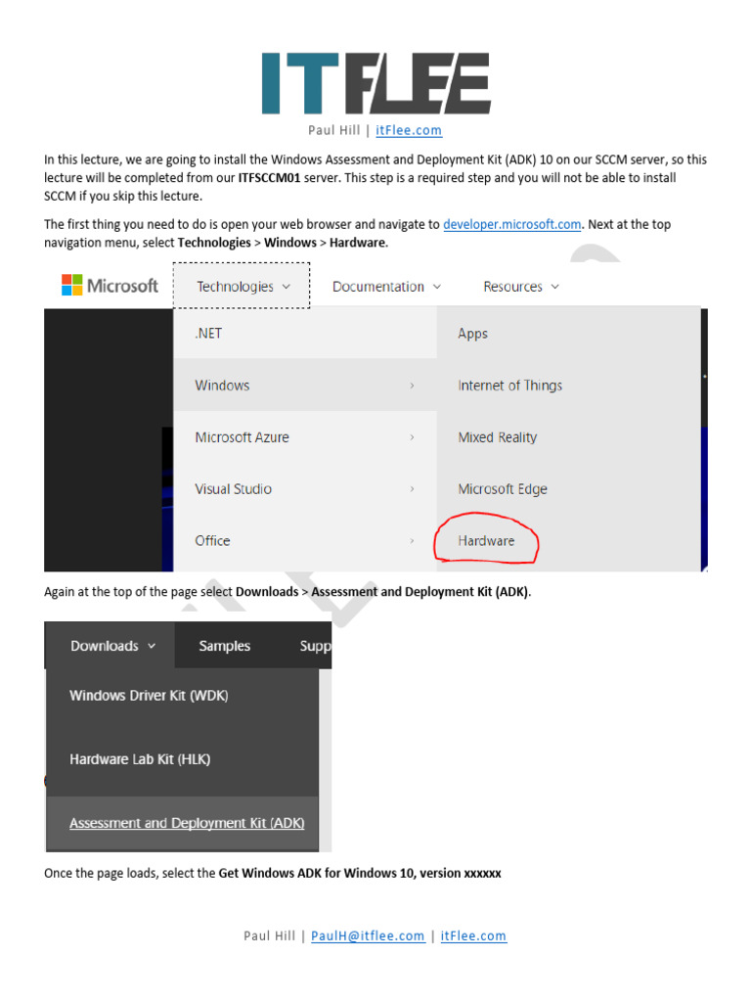Expand the Documentation dropdown menu
Screen dimensions: 751x1002
(x=385, y=287)
